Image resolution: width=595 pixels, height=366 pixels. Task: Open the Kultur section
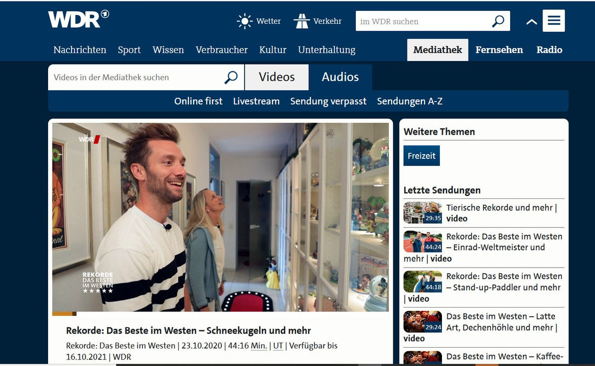(x=273, y=50)
